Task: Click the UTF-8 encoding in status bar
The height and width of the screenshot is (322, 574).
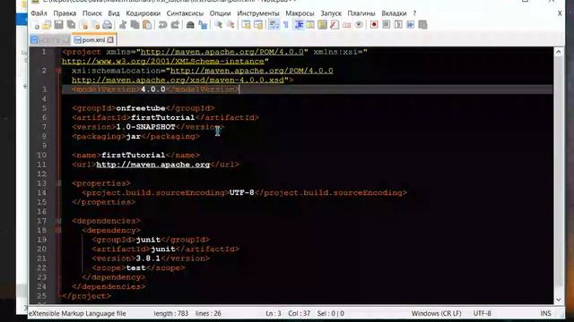Action: click(x=483, y=313)
